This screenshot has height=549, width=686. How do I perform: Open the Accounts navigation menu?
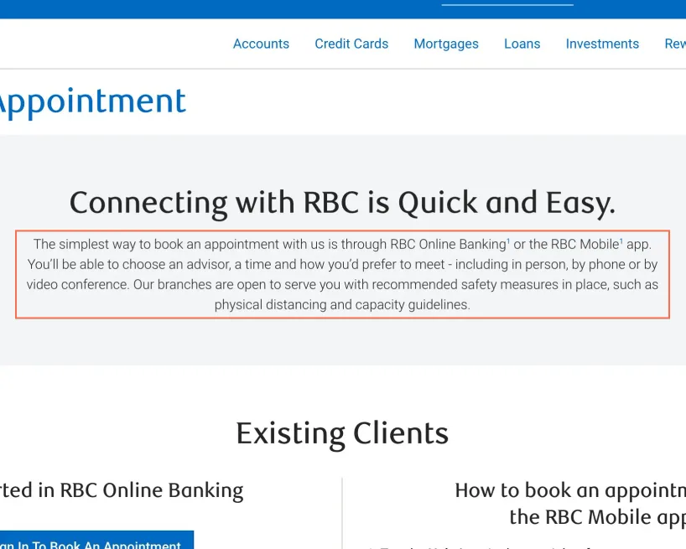261,44
